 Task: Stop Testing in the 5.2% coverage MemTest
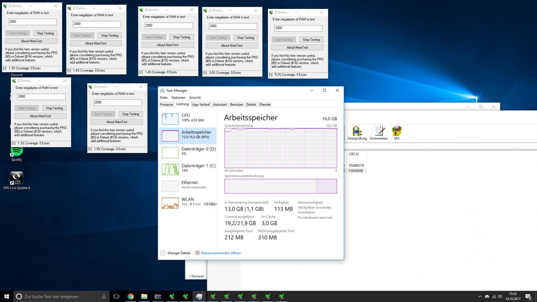311,40
